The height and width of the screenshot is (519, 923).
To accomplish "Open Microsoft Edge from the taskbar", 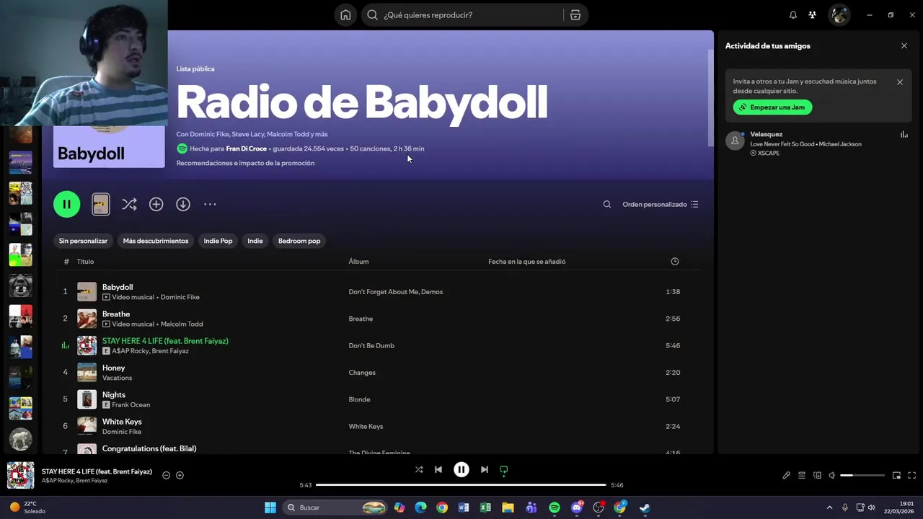I will coord(420,507).
